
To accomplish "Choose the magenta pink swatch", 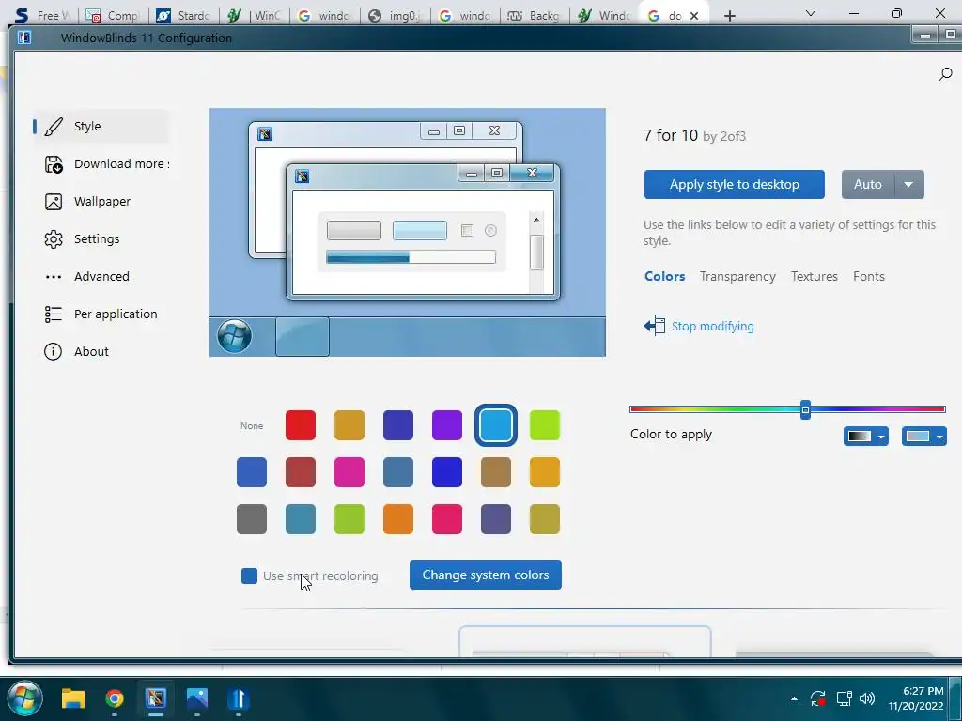I will tap(349, 472).
